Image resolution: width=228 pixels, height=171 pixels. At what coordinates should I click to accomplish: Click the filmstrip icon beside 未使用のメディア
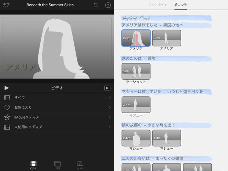[x=7, y=127]
